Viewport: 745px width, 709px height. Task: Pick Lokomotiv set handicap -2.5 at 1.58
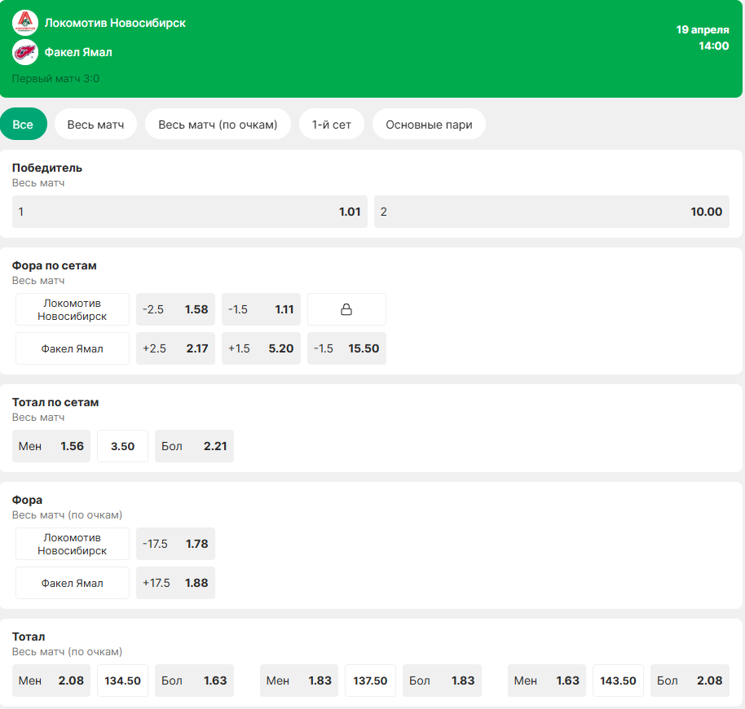(x=175, y=309)
